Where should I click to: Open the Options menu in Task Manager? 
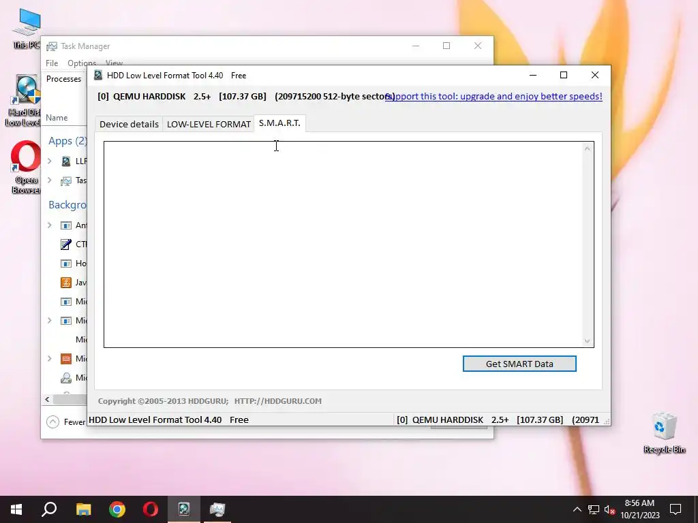click(82, 63)
